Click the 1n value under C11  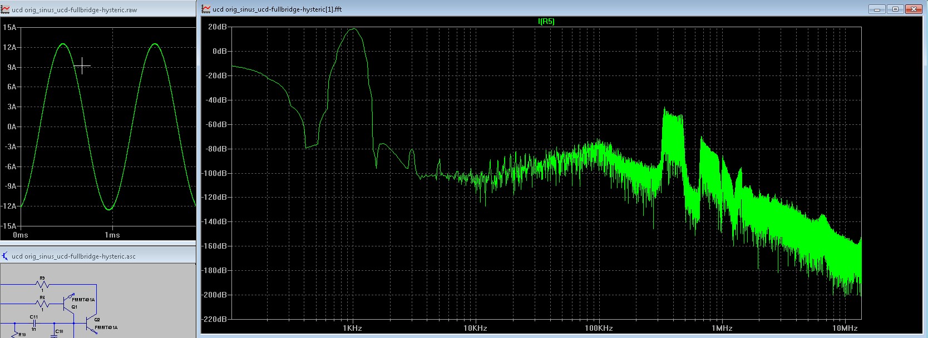point(33,329)
